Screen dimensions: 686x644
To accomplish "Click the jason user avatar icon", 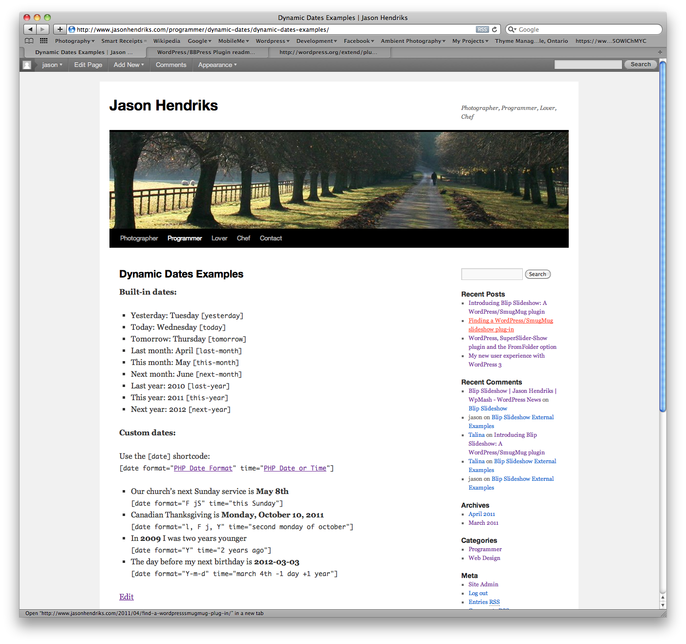I will tap(27, 65).
